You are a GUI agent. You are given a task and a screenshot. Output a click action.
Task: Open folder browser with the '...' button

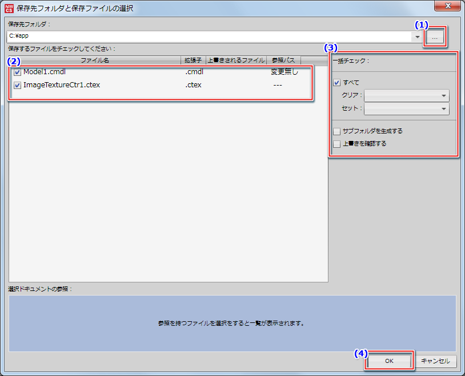click(x=435, y=37)
